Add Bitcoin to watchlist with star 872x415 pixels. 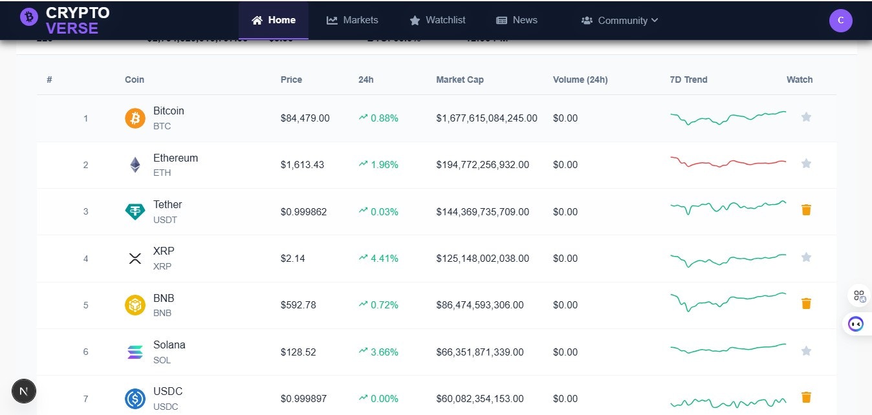tap(806, 117)
